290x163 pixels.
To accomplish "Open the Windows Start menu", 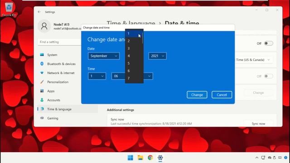I will click(130, 158).
